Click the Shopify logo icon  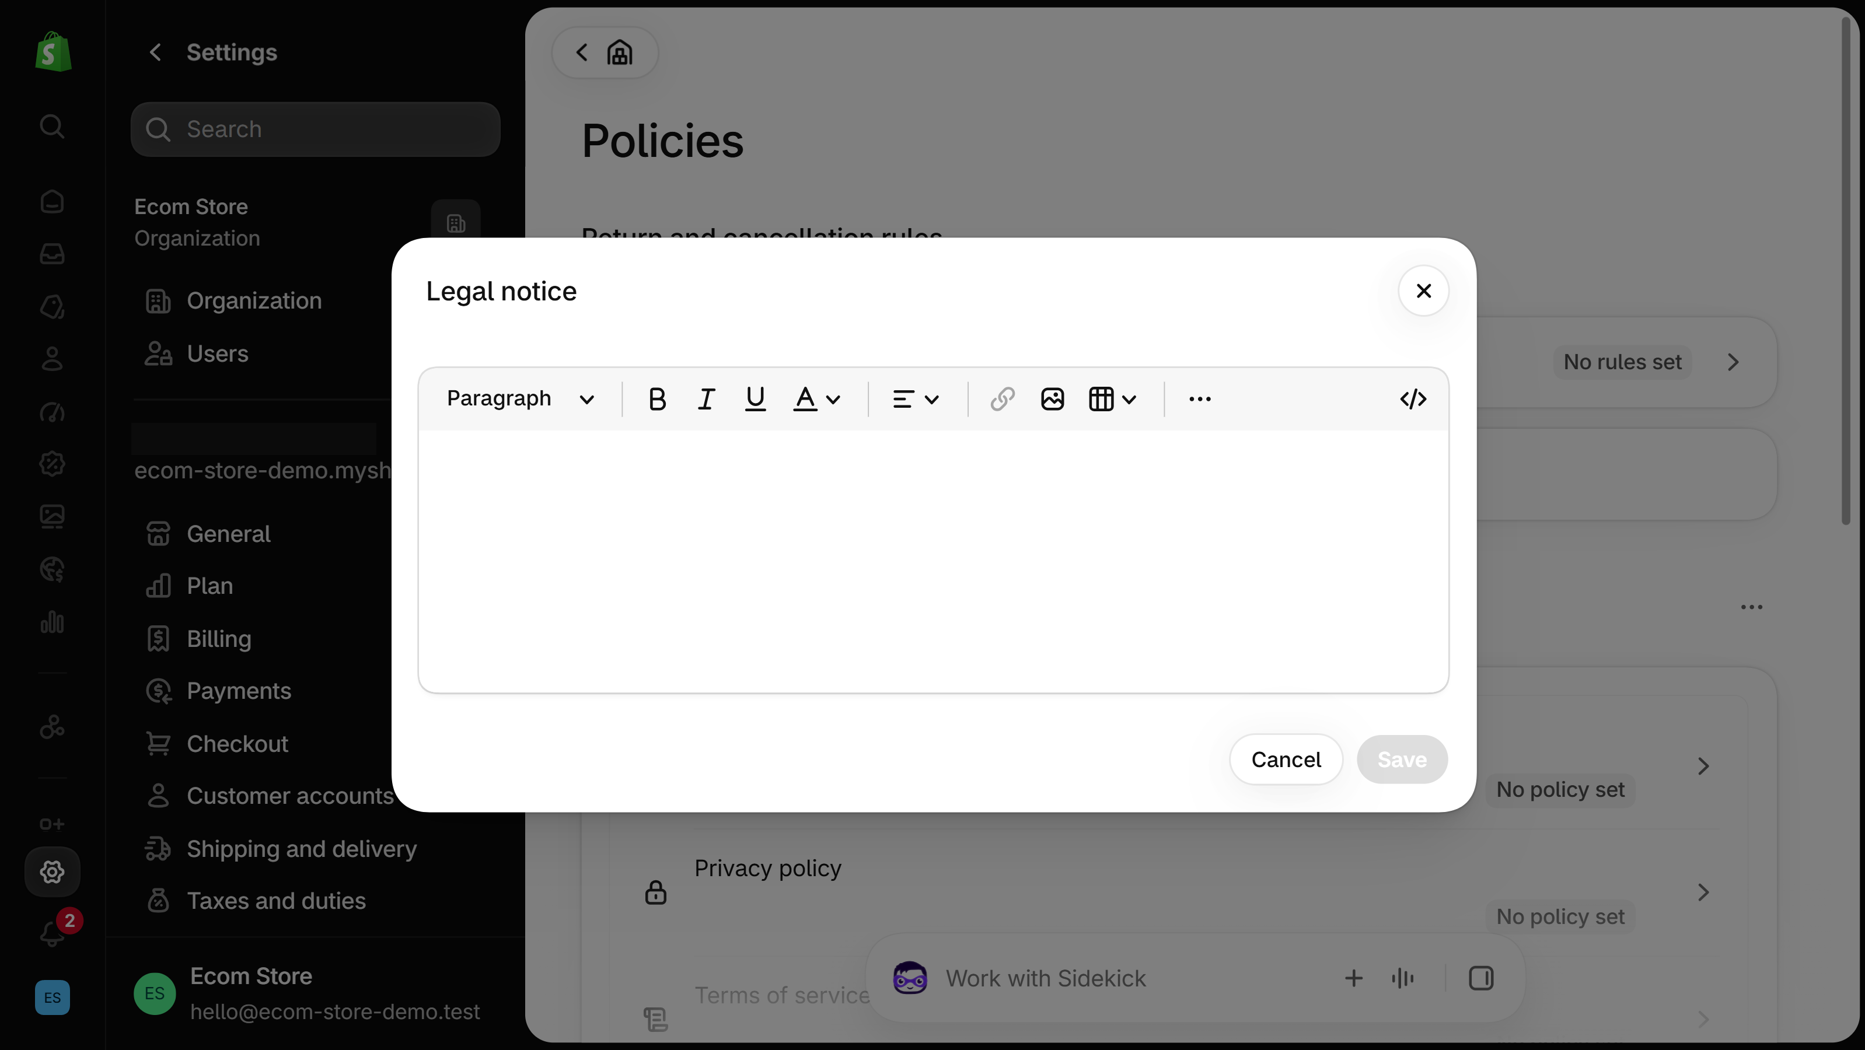[x=53, y=52]
